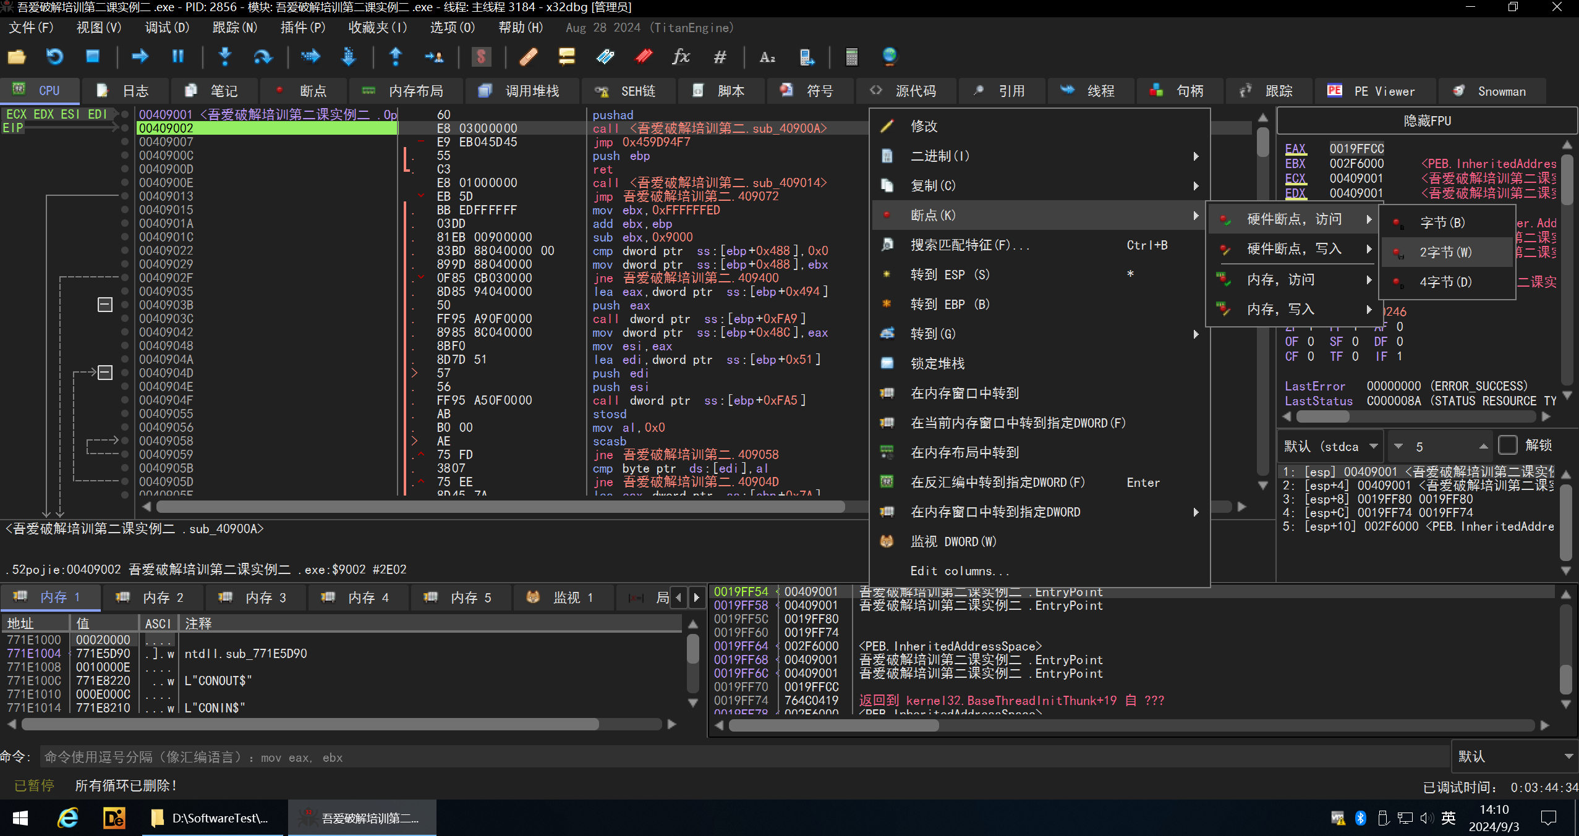The width and height of the screenshot is (1579, 836).
Task: Open the 默认 command type dropdown
Action: point(1514,756)
